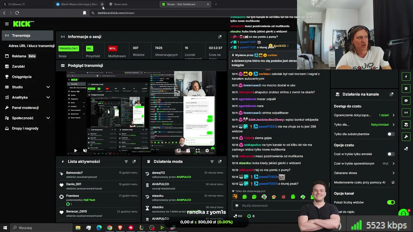
Task: Open Zarobki in the sidebar
Action: [27, 66]
